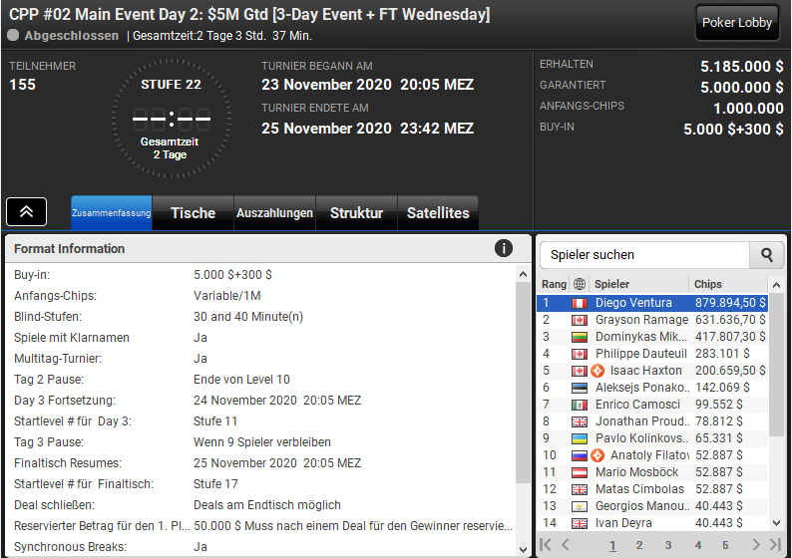Open the Satellites tab

click(438, 213)
